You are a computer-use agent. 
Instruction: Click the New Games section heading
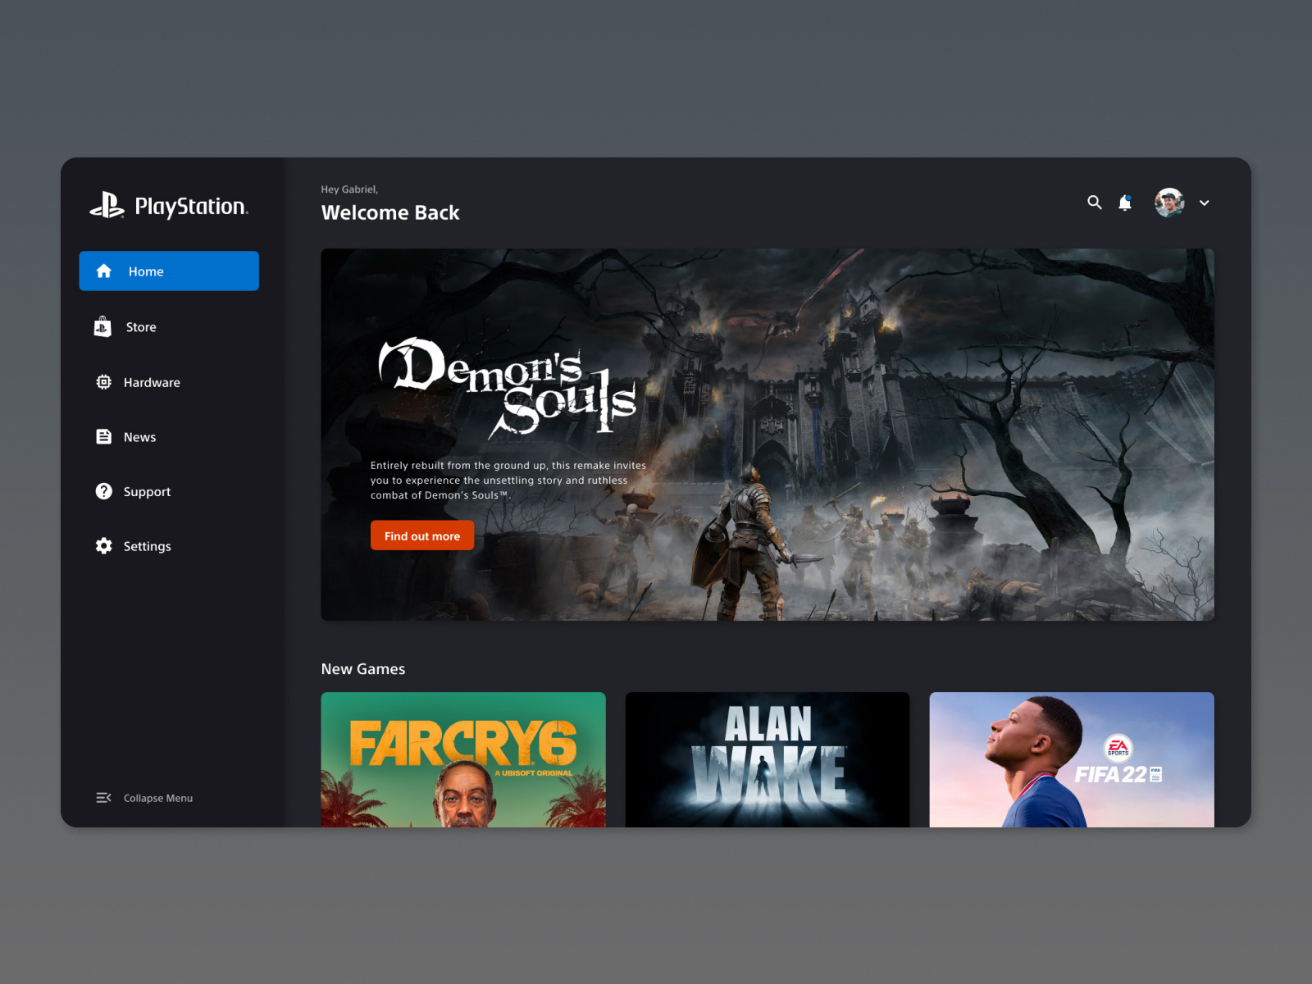point(363,669)
